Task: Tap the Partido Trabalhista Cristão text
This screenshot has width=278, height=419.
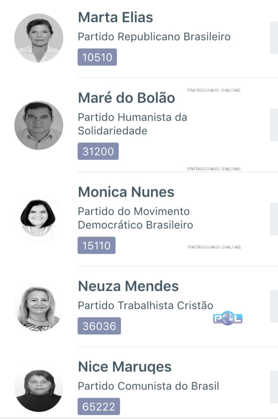Action: [x=145, y=306]
